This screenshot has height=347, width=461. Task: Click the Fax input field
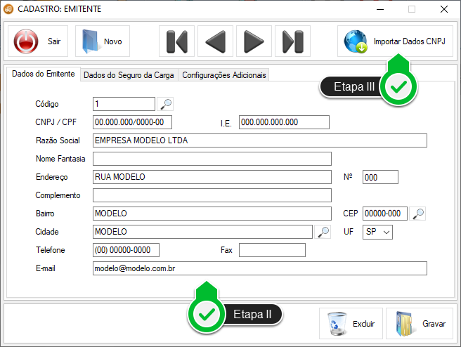point(272,250)
